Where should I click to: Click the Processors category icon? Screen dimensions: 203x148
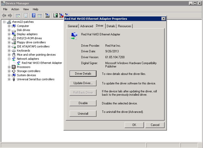pos(14,67)
